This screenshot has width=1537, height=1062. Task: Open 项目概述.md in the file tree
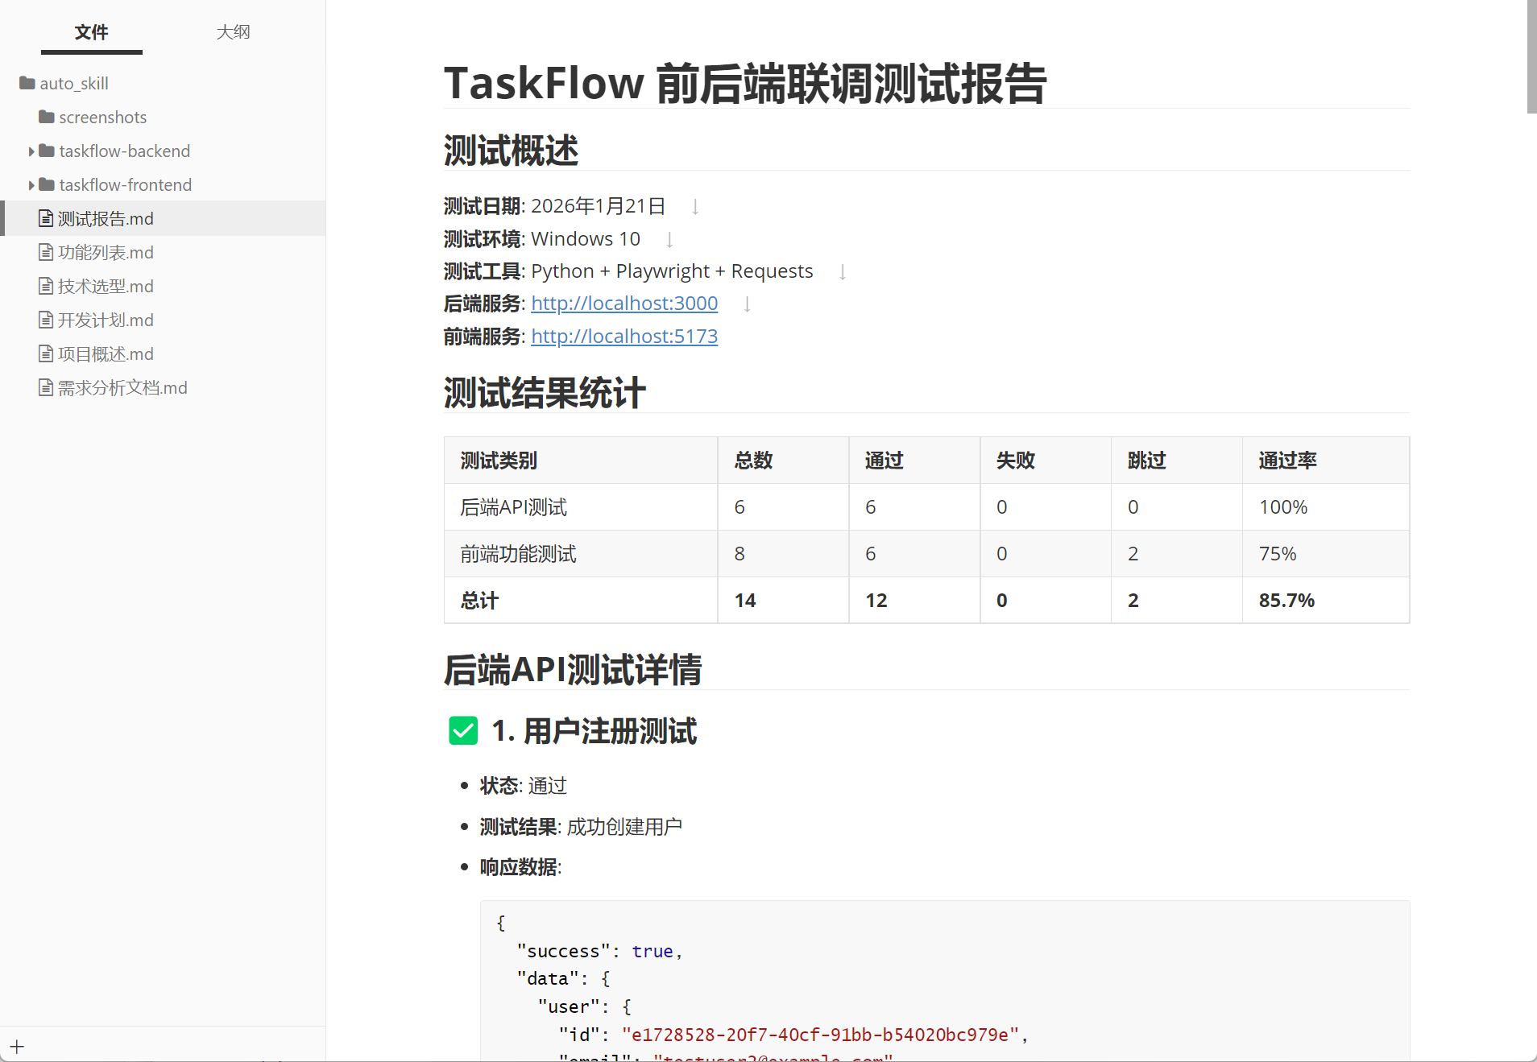[106, 353]
